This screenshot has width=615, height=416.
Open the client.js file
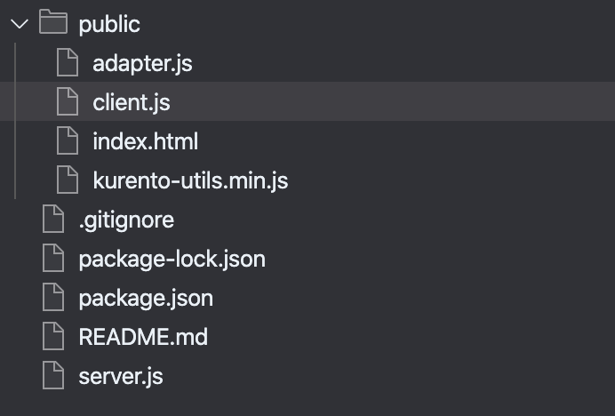[132, 102]
